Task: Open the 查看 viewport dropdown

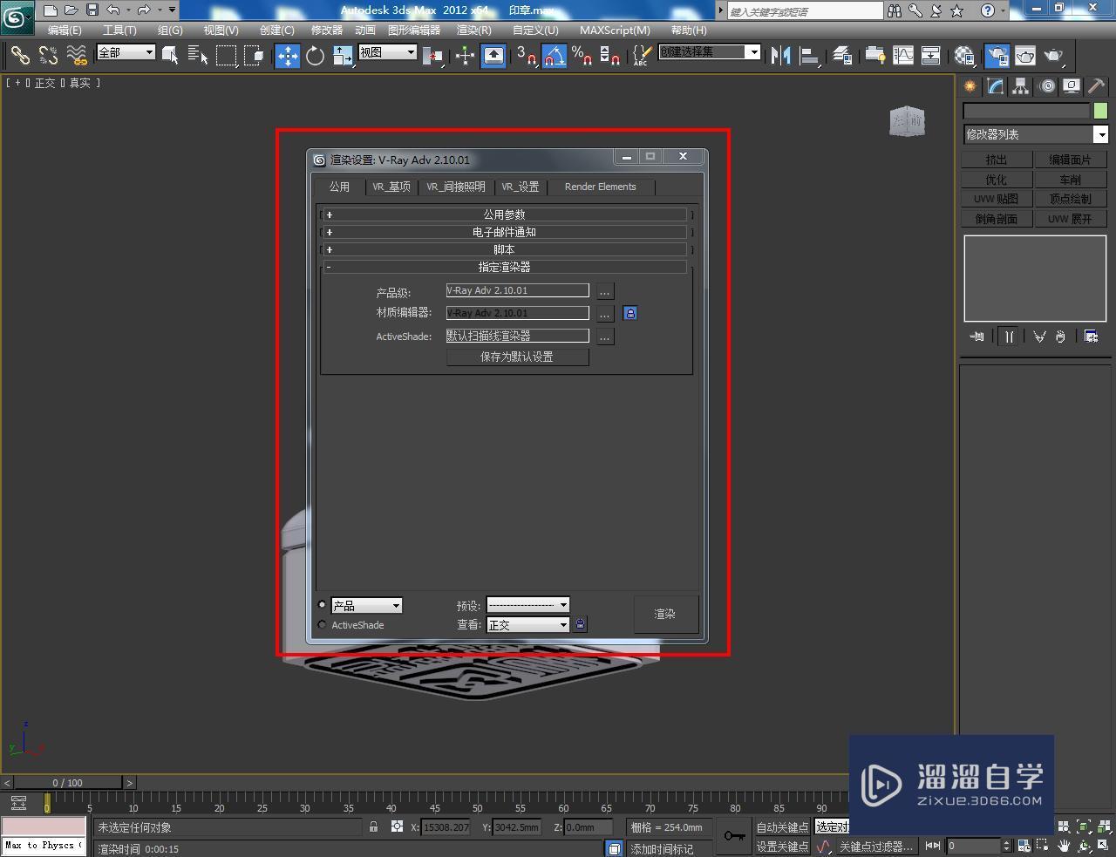Action: (527, 625)
